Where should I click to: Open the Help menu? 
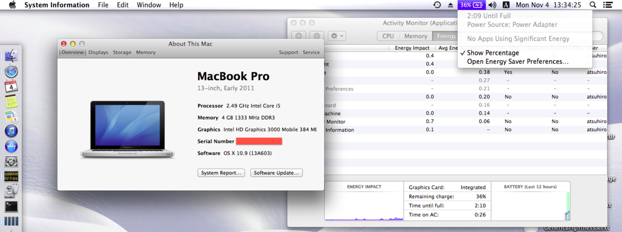pyautogui.click(x=176, y=5)
